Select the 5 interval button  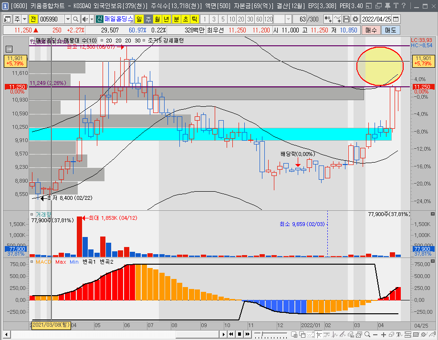point(223,19)
